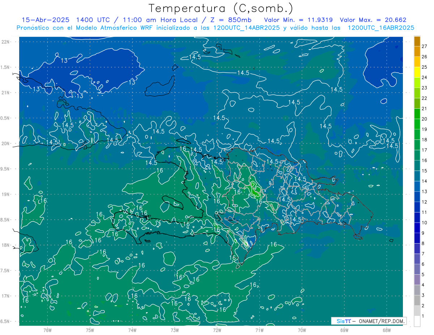
Task: Click the '22N' latitude axis label
Action: click(x=6, y=42)
